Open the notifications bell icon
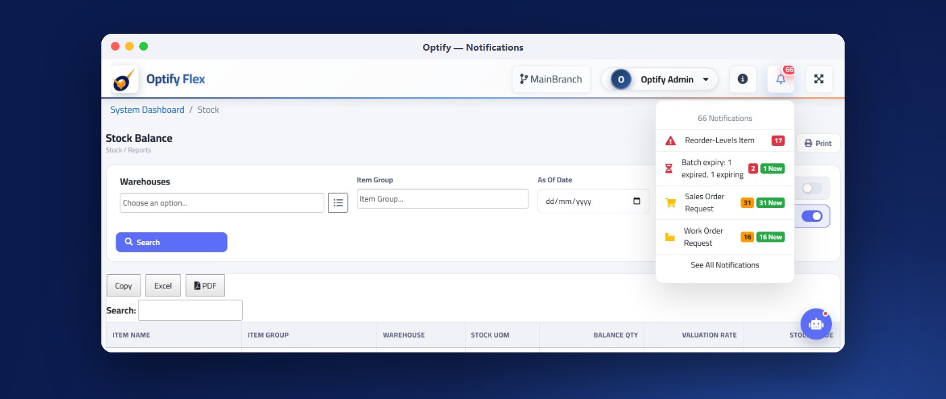Screen dimensions: 946x399 780,79
